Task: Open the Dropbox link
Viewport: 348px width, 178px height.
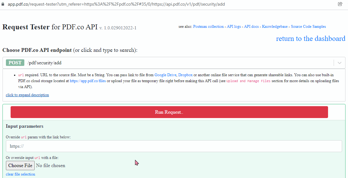Action: (185, 75)
